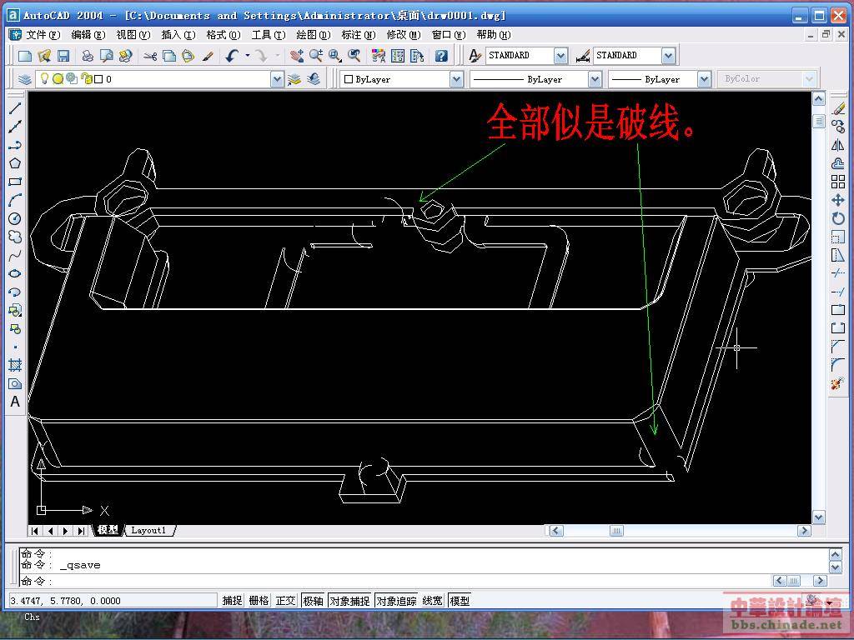
Task: Switch to the Layout1 tab
Action: 149,530
